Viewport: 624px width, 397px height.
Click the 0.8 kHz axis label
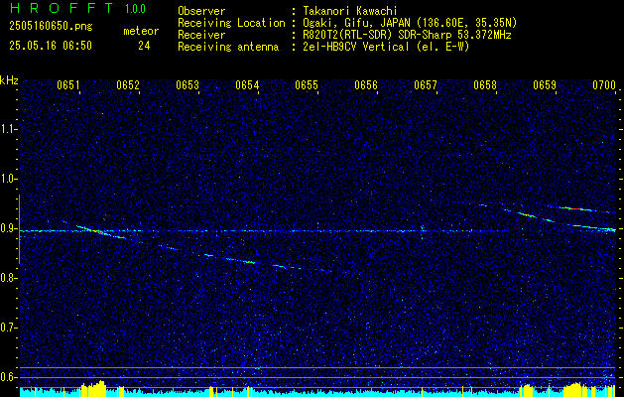[x=8, y=278]
